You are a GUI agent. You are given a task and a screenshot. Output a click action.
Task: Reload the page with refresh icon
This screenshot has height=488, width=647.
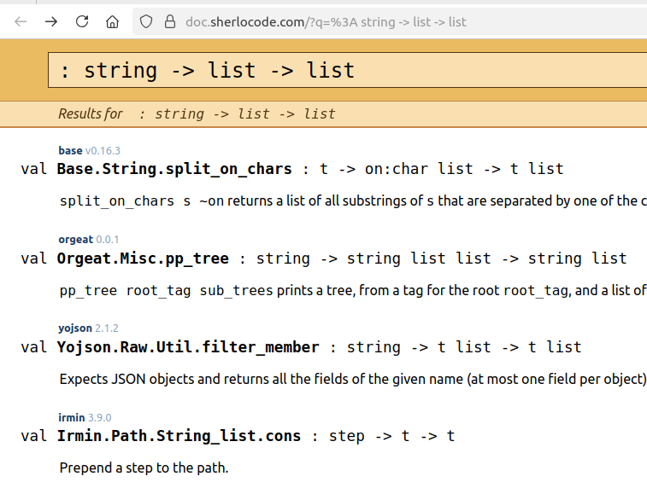tap(82, 21)
